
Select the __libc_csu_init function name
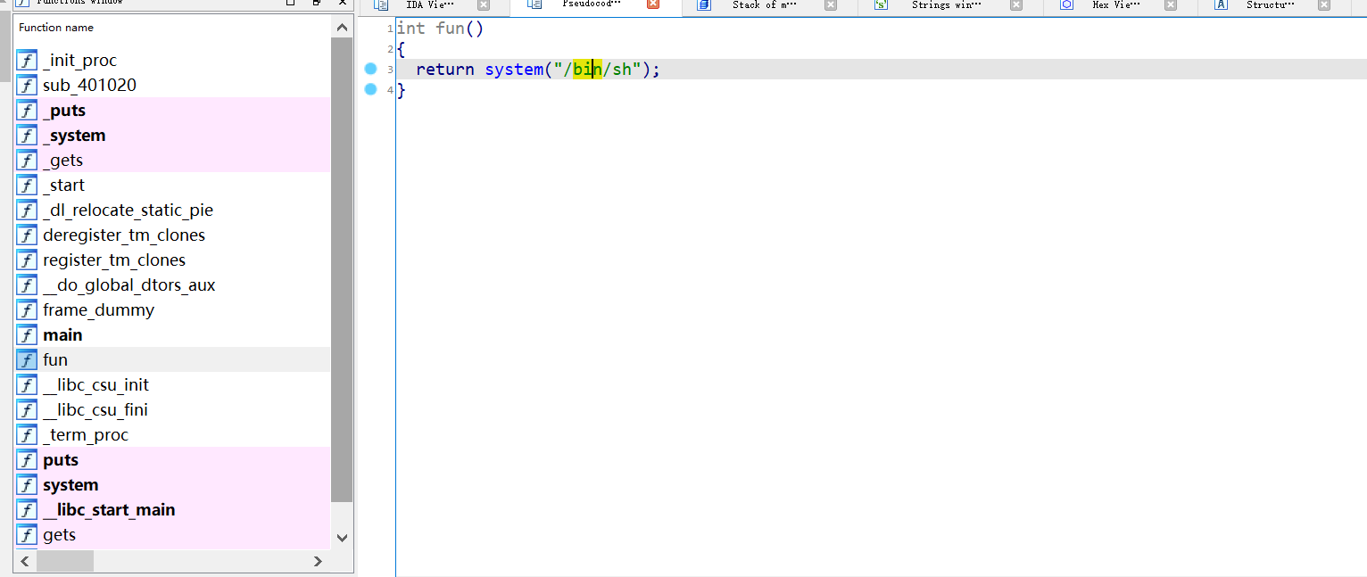96,384
